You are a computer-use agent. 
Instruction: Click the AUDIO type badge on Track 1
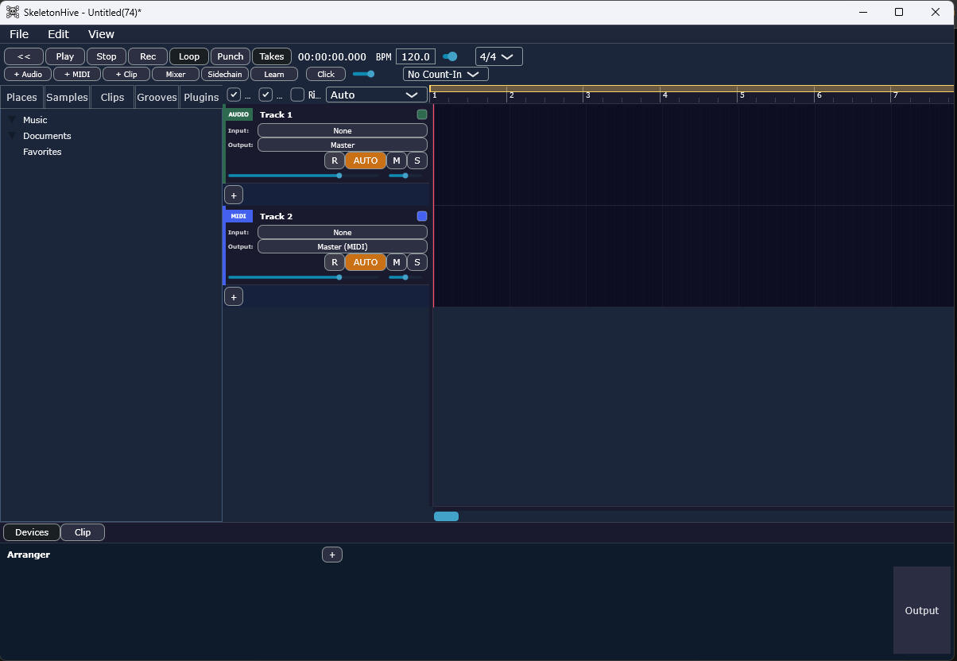[238, 114]
